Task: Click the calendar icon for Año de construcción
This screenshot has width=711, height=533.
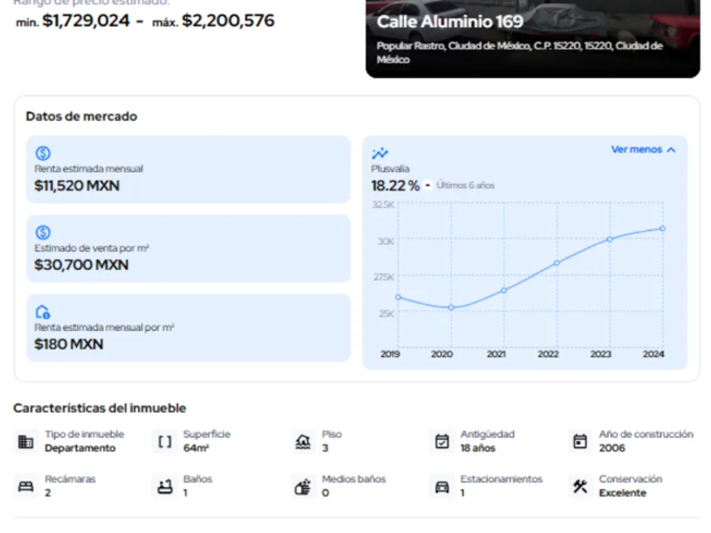Action: tap(580, 442)
